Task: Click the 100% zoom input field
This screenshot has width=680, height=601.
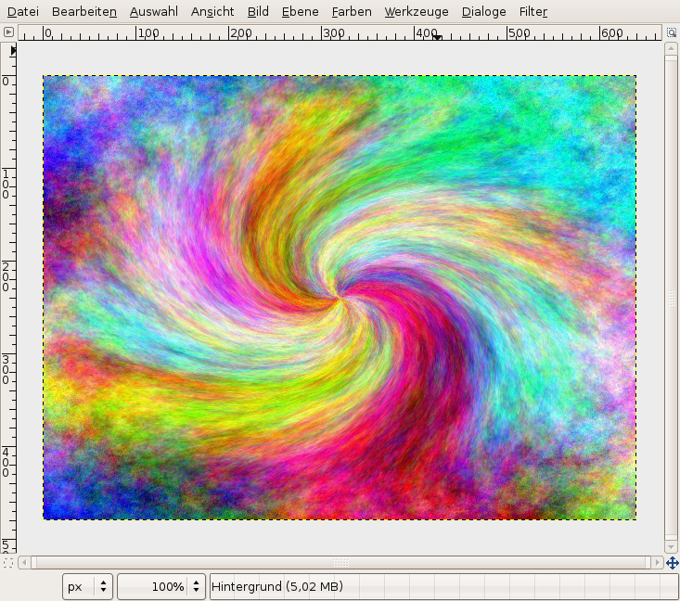Action: (x=153, y=587)
